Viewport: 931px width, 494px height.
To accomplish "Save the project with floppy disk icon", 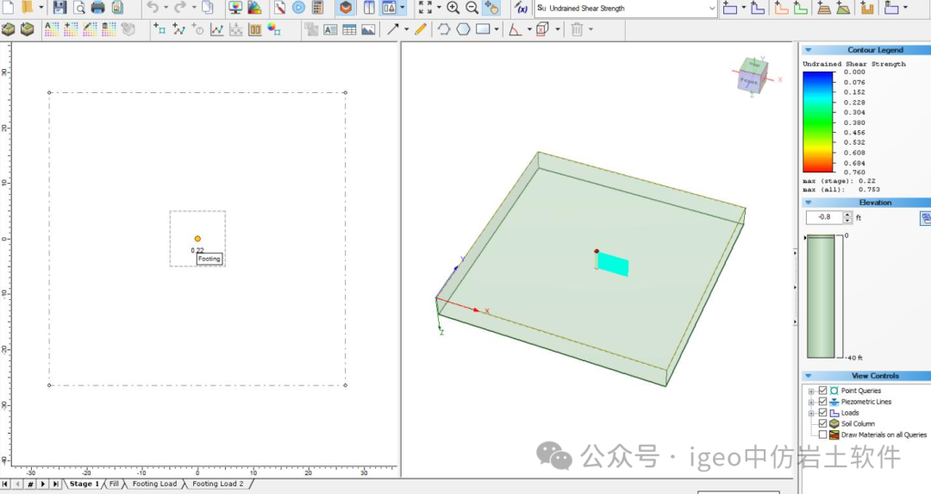I will 60,8.
